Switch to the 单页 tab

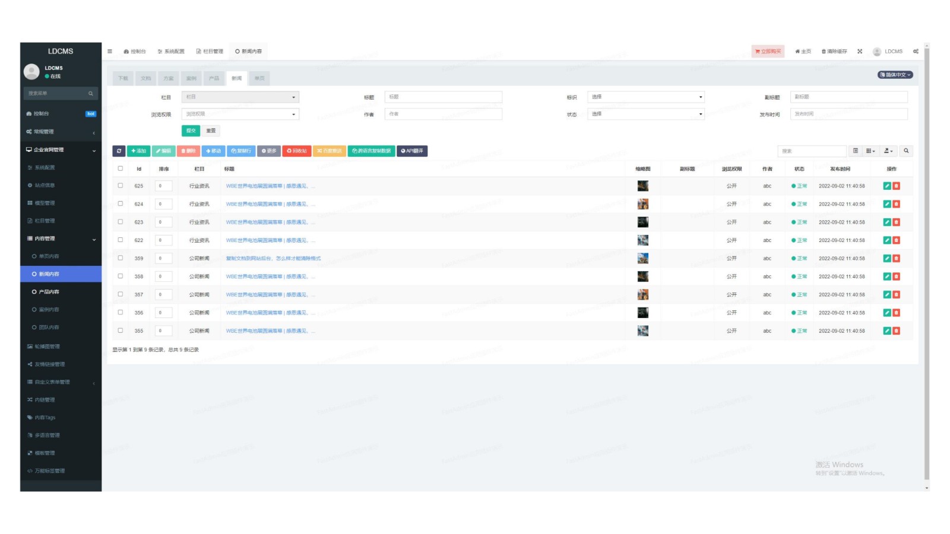point(259,78)
